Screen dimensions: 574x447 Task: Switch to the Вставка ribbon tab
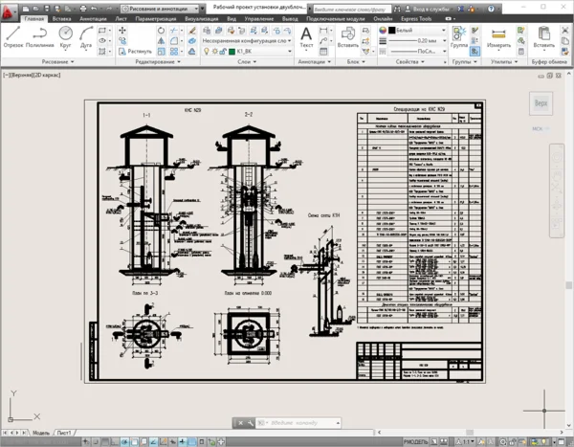tap(59, 18)
